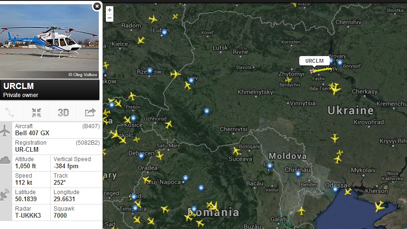Open the Bell 407 helicopter photo
This screenshot has width=407, height=229.
point(49,41)
